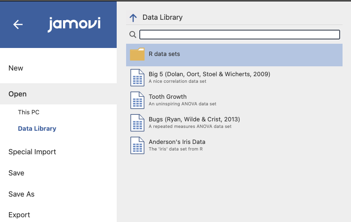Viewport: 351px width, 222px height.
Task: Switch to the Data Library location
Action: 37,128
